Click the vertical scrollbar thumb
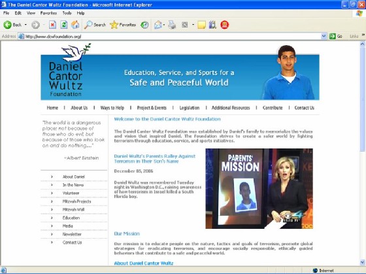 click(x=362, y=99)
